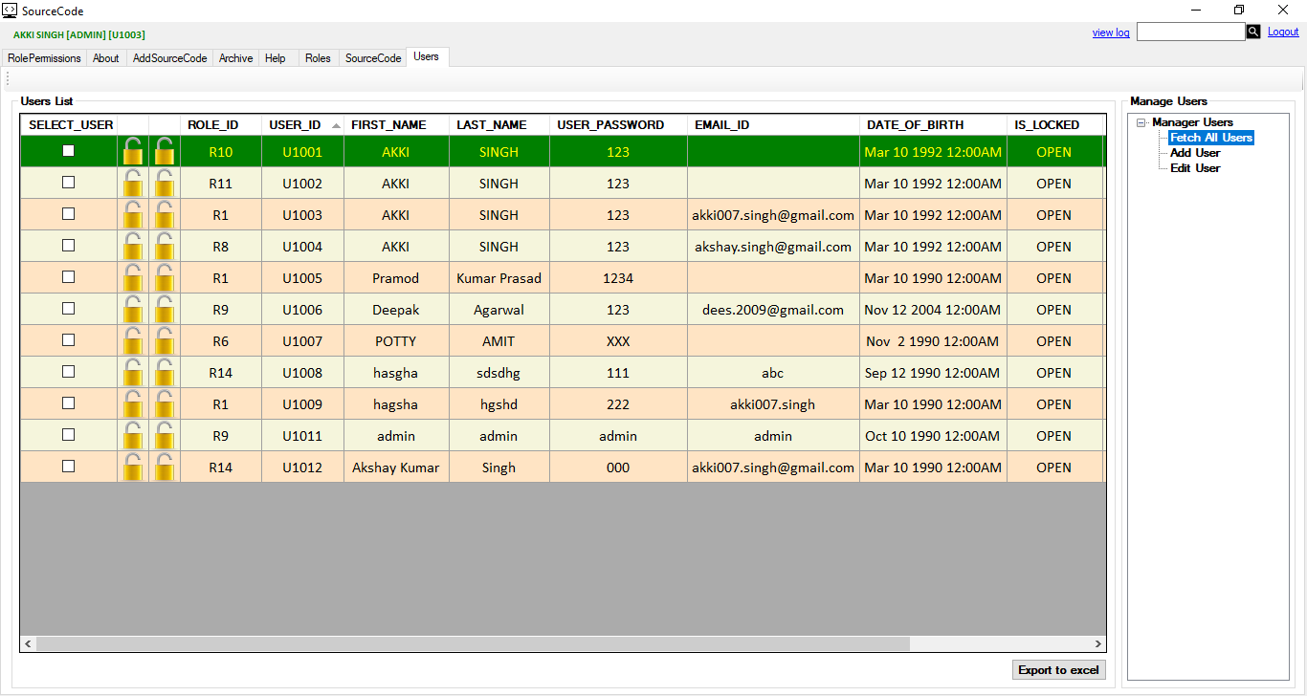The width and height of the screenshot is (1307, 696).
Task: Click the horizontal scrollbar's right arrow
Action: tap(1097, 644)
